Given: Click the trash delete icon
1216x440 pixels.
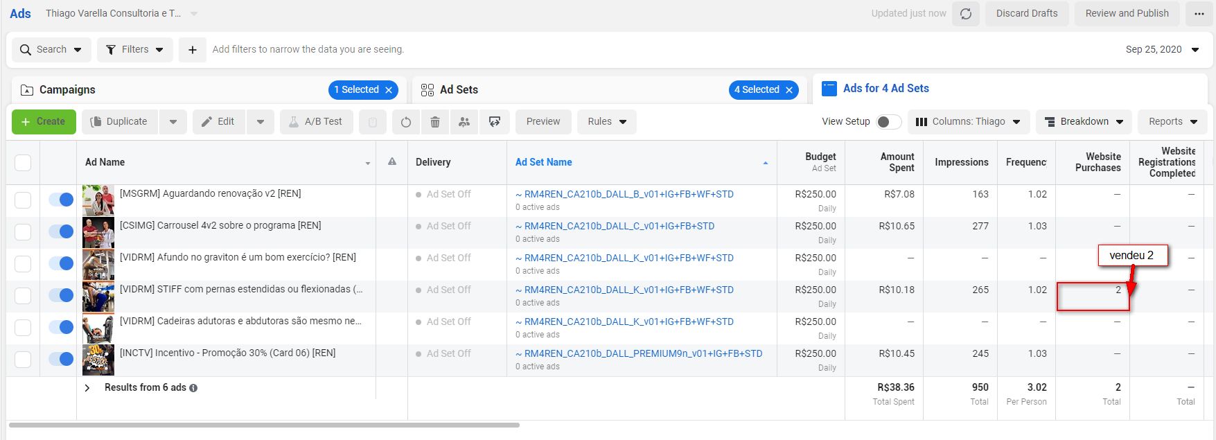Looking at the screenshot, I should pyautogui.click(x=435, y=122).
